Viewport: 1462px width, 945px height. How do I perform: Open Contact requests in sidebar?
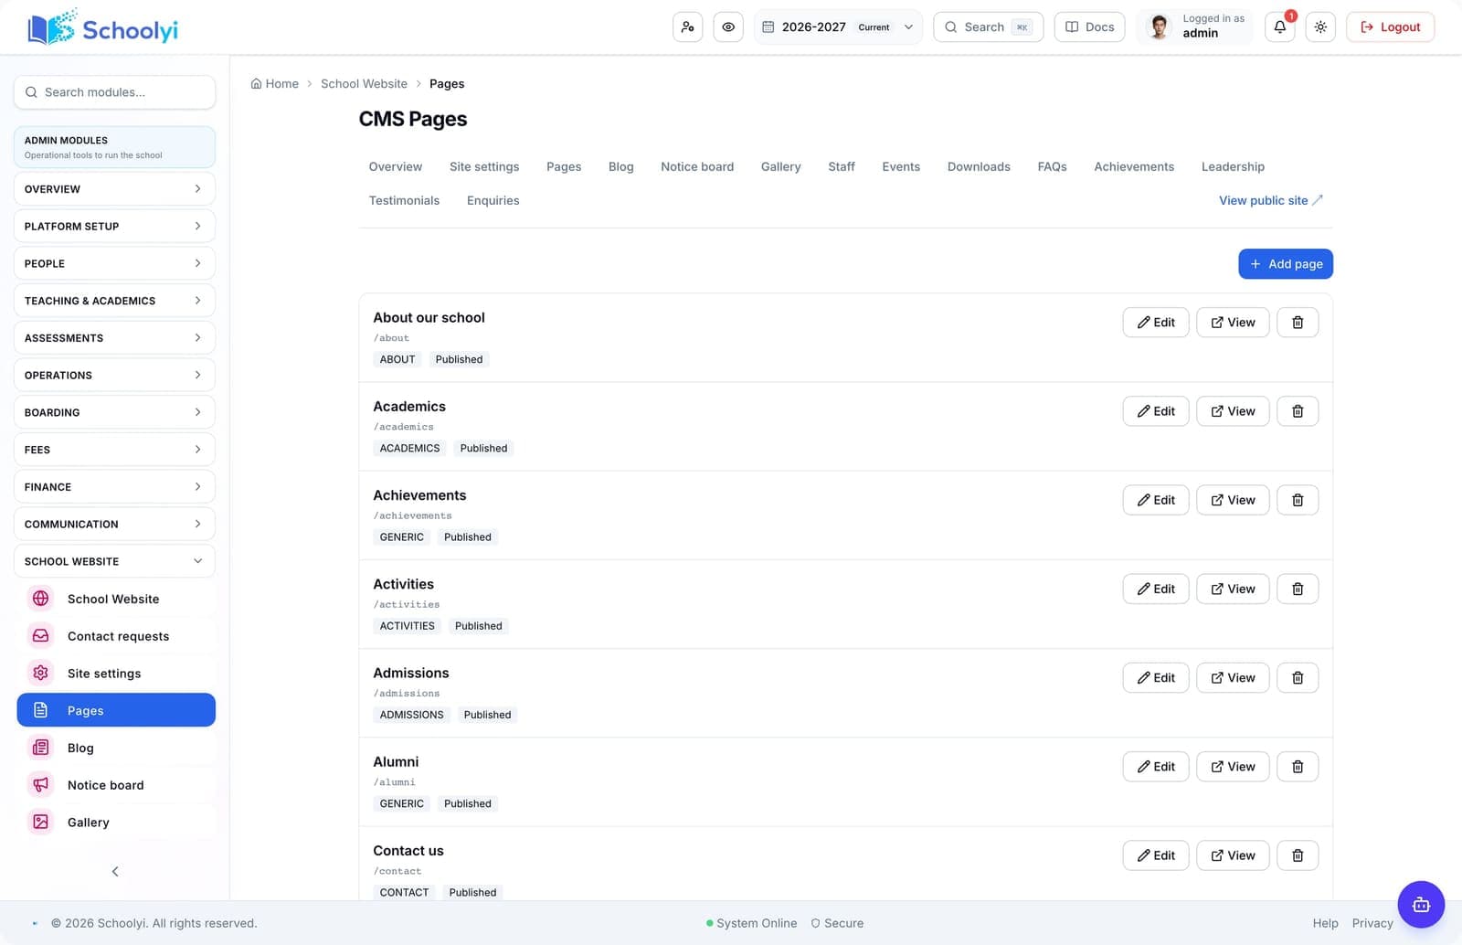(116, 636)
